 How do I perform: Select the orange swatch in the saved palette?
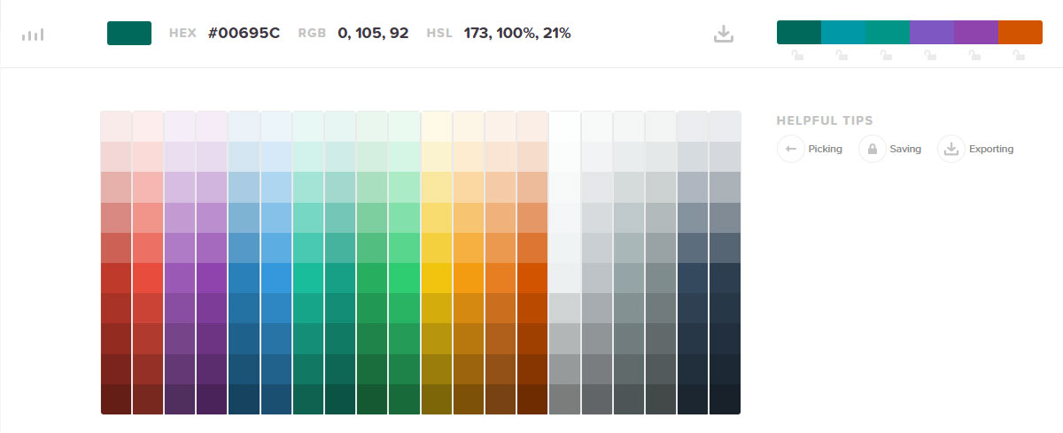pos(1020,33)
